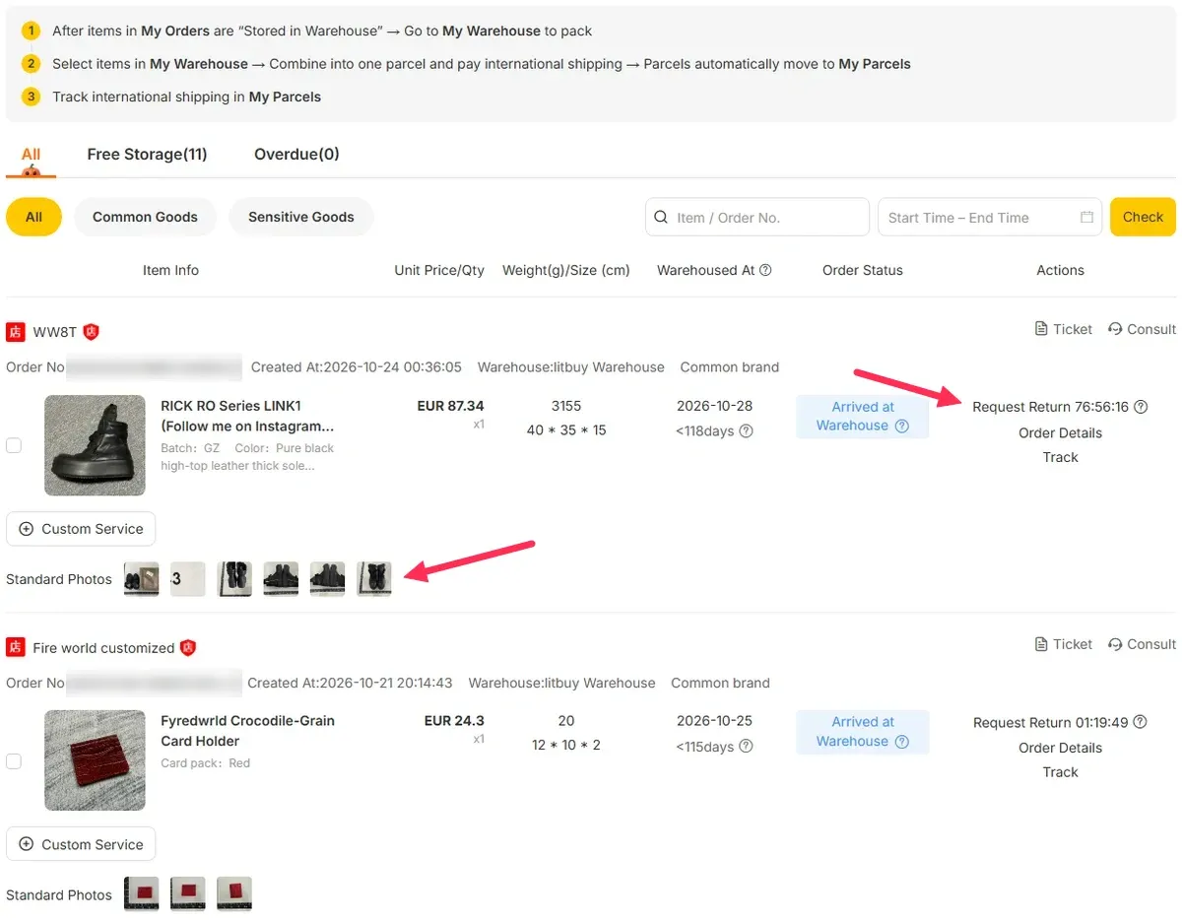Image resolution: width=1182 pixels, height=920 pixels.
Task: Click the help icon beside Warehoused At header
Action: [765, 270]
